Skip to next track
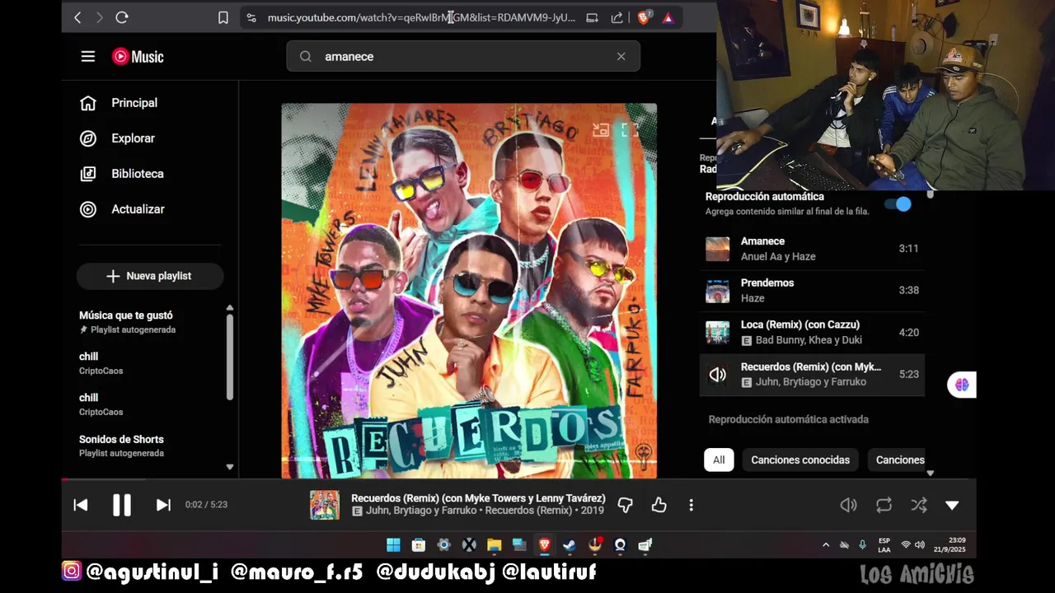The image size is (1055, 593). click(163, 505)
